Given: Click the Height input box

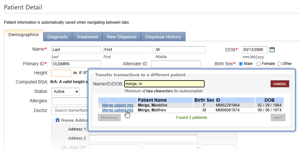Looking at the screenshot, I should 61,73.
